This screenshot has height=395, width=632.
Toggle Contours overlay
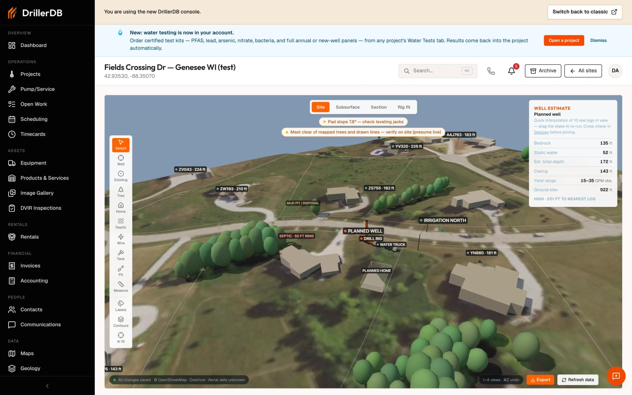coord(121,322)
